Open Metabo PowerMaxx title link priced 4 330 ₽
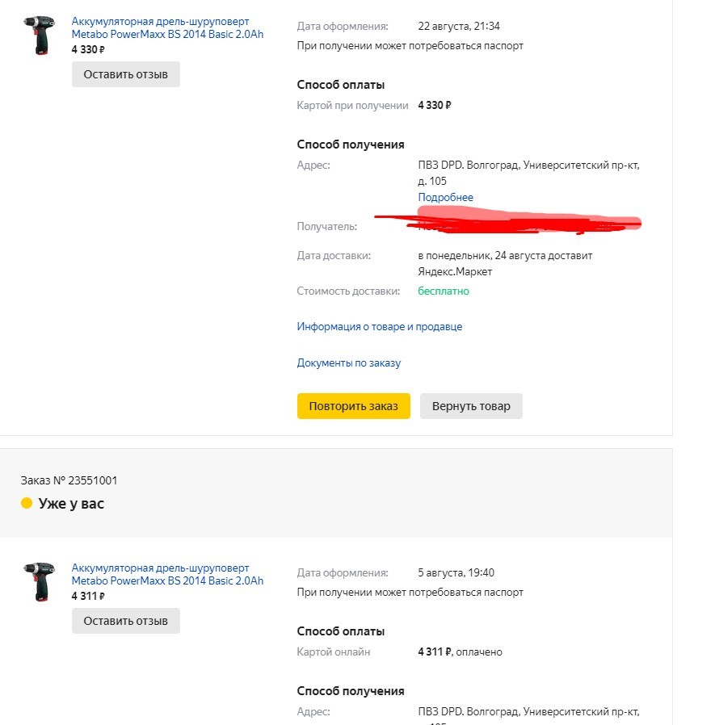 (167, 28)
